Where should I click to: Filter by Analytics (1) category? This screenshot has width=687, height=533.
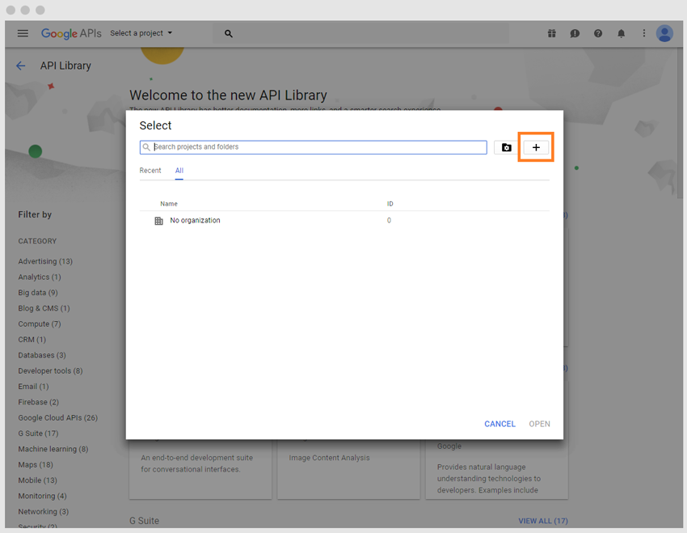click(x=40, y=277)
